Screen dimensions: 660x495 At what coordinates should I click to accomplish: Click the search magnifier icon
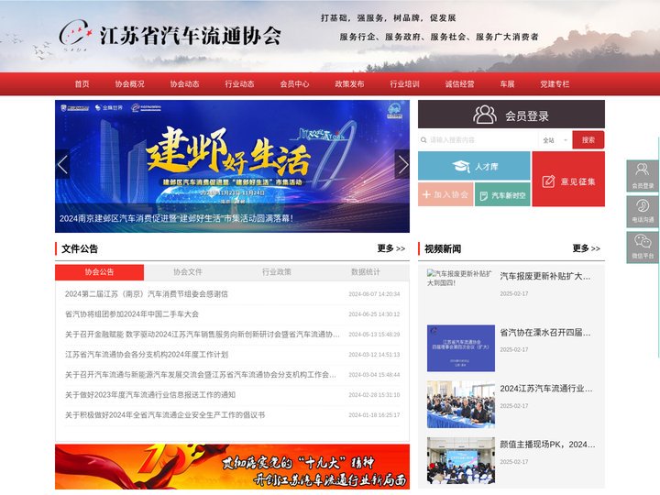(x=423, y=140)
